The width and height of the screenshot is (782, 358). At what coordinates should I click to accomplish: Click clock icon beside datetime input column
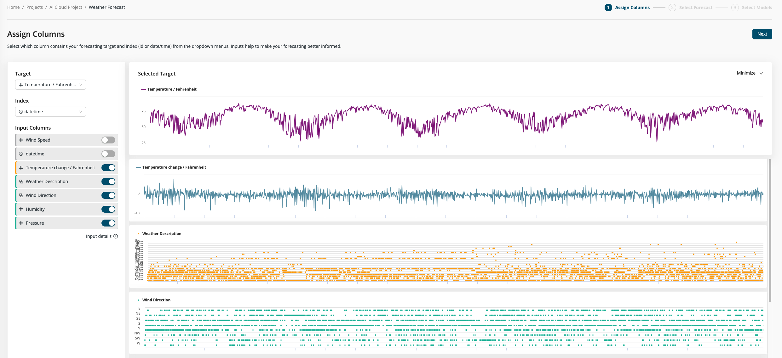[21, 154]
